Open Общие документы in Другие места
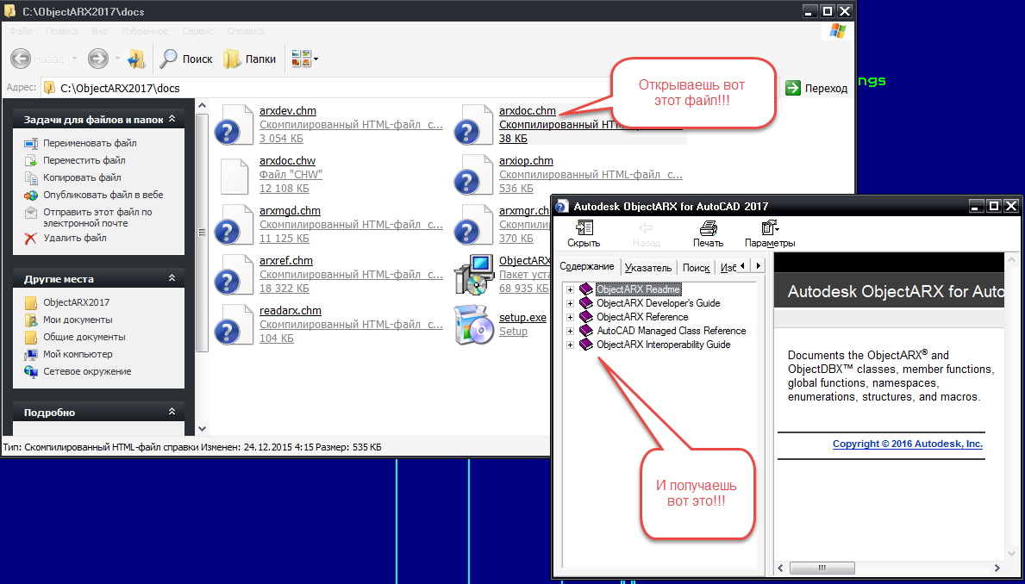Screen dimensions: 1025x584 coord(84,337)
